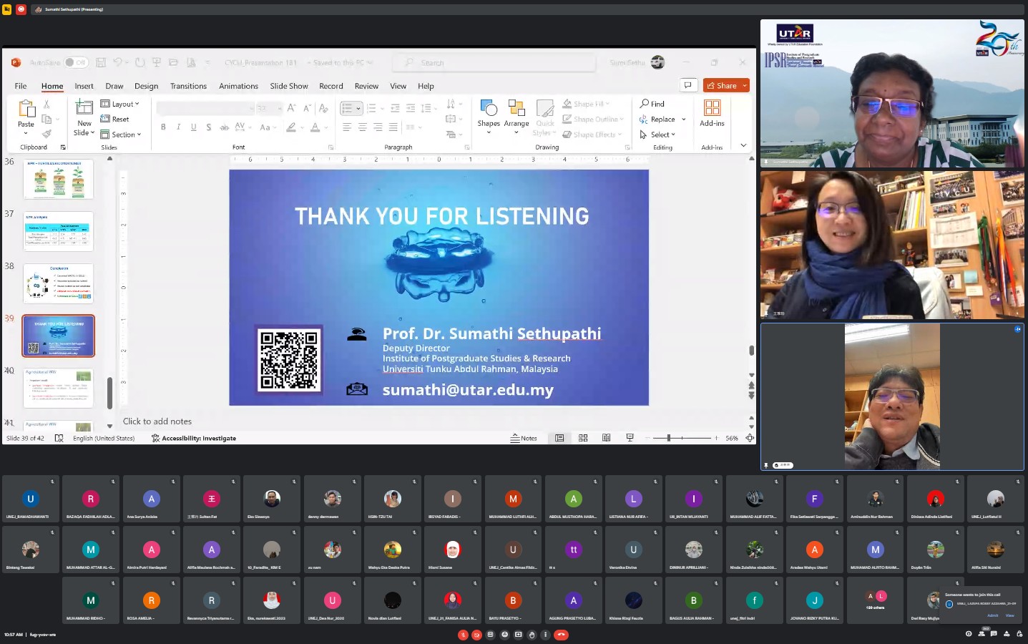
Task: Open host controls lock icon
Action: point(1019,634)
